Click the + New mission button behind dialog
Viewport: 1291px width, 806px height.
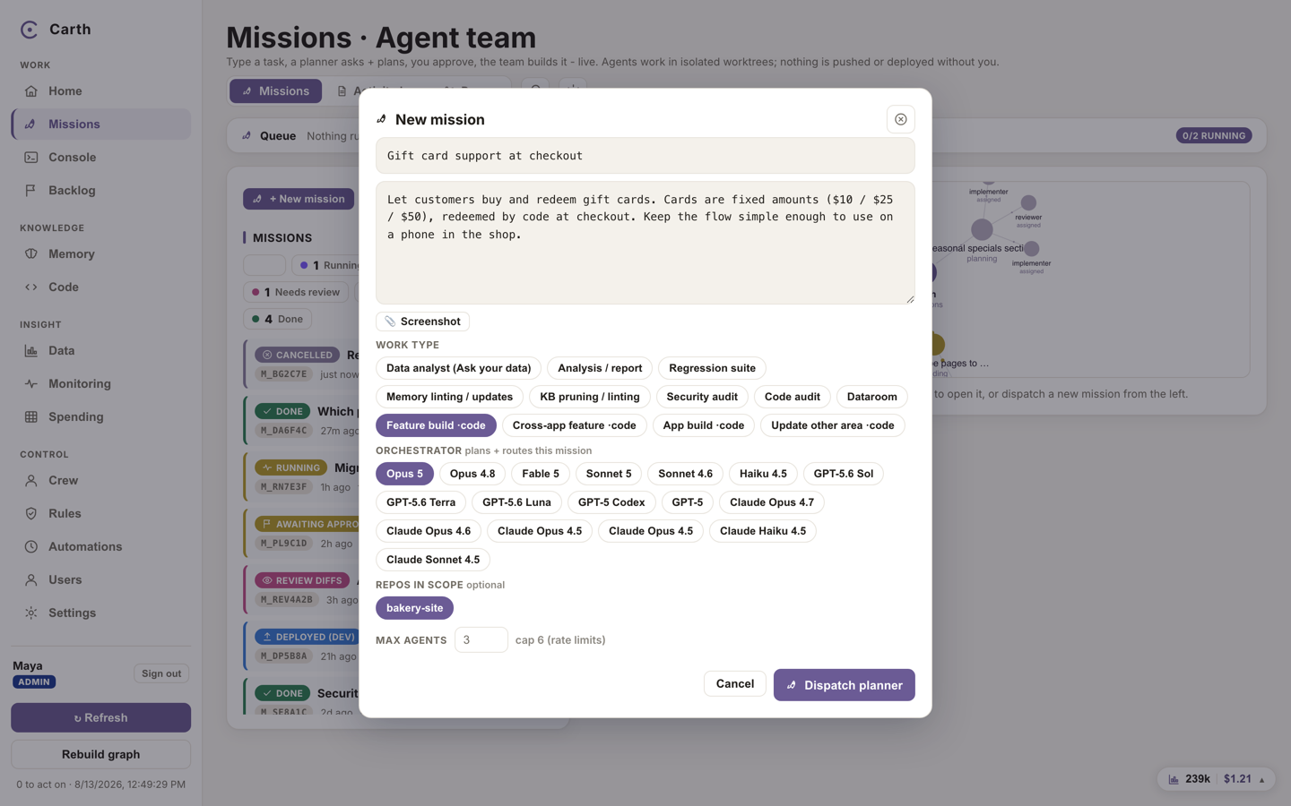(299, 199)
